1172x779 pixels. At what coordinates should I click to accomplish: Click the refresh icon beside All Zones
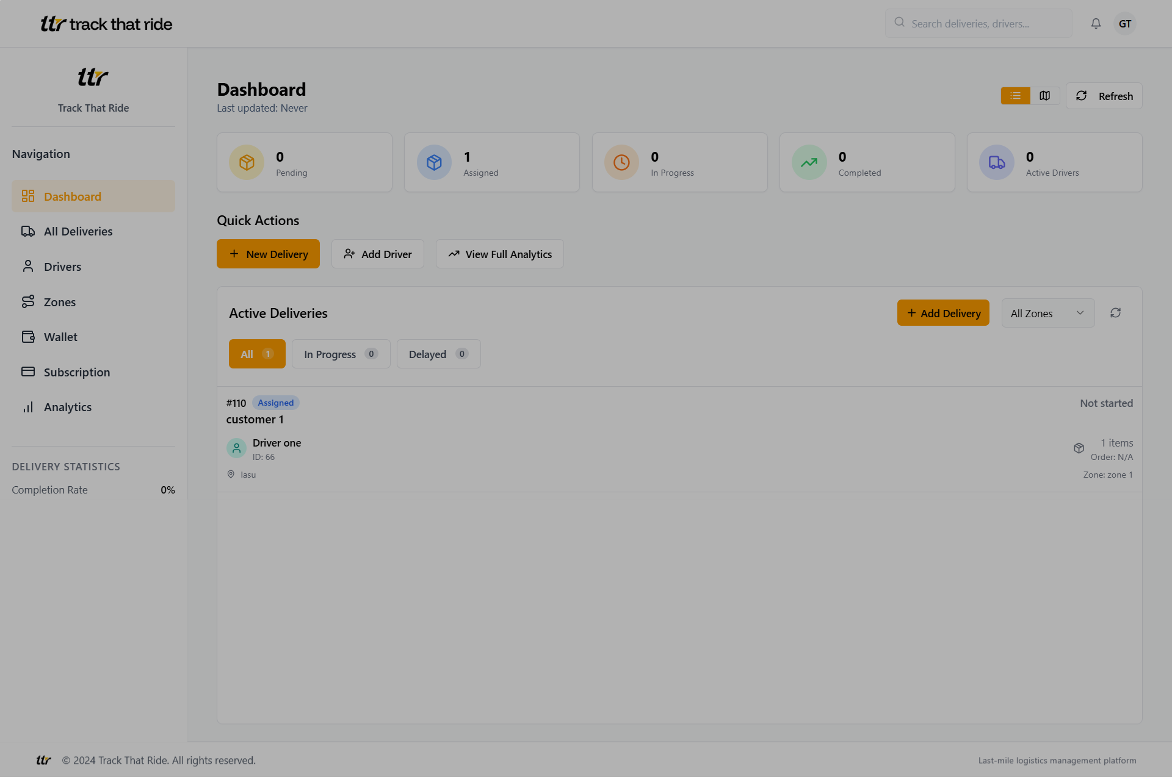pyautogui.click(x=1116, y=312)
